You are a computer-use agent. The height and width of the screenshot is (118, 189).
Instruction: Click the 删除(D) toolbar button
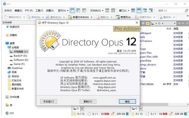tap(102, 17)
